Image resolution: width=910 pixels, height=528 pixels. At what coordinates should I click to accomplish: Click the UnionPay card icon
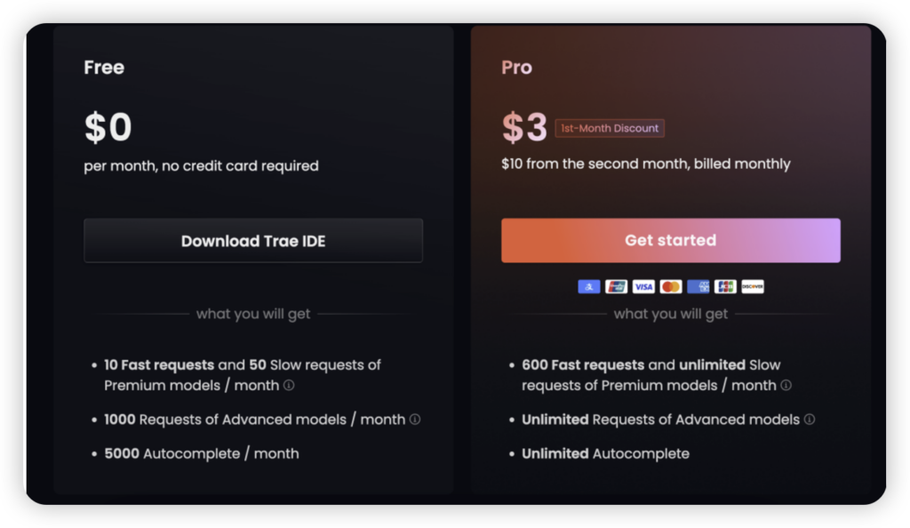pyautogui.click(x=616, y=286)
